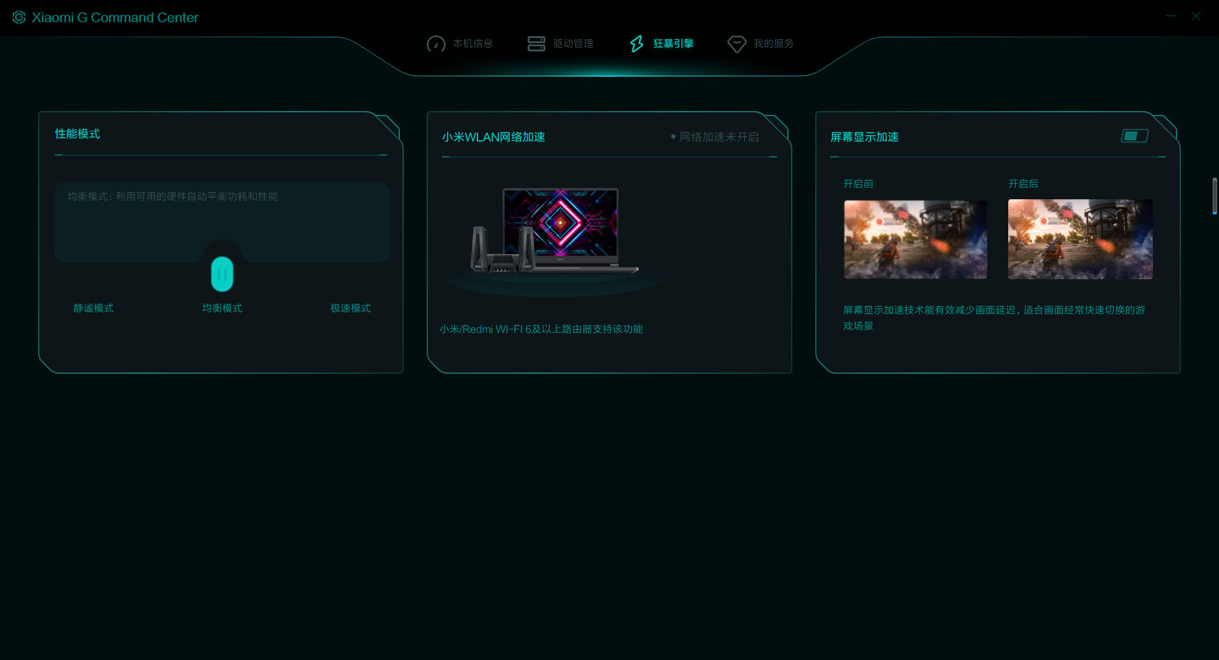The width and height of the screenshot is (1219, 660).
Task: Click the 开启后 label
Action: 1023,183
